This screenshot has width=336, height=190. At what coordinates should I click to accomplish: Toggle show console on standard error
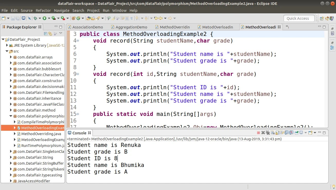click(x=291, y=133)
